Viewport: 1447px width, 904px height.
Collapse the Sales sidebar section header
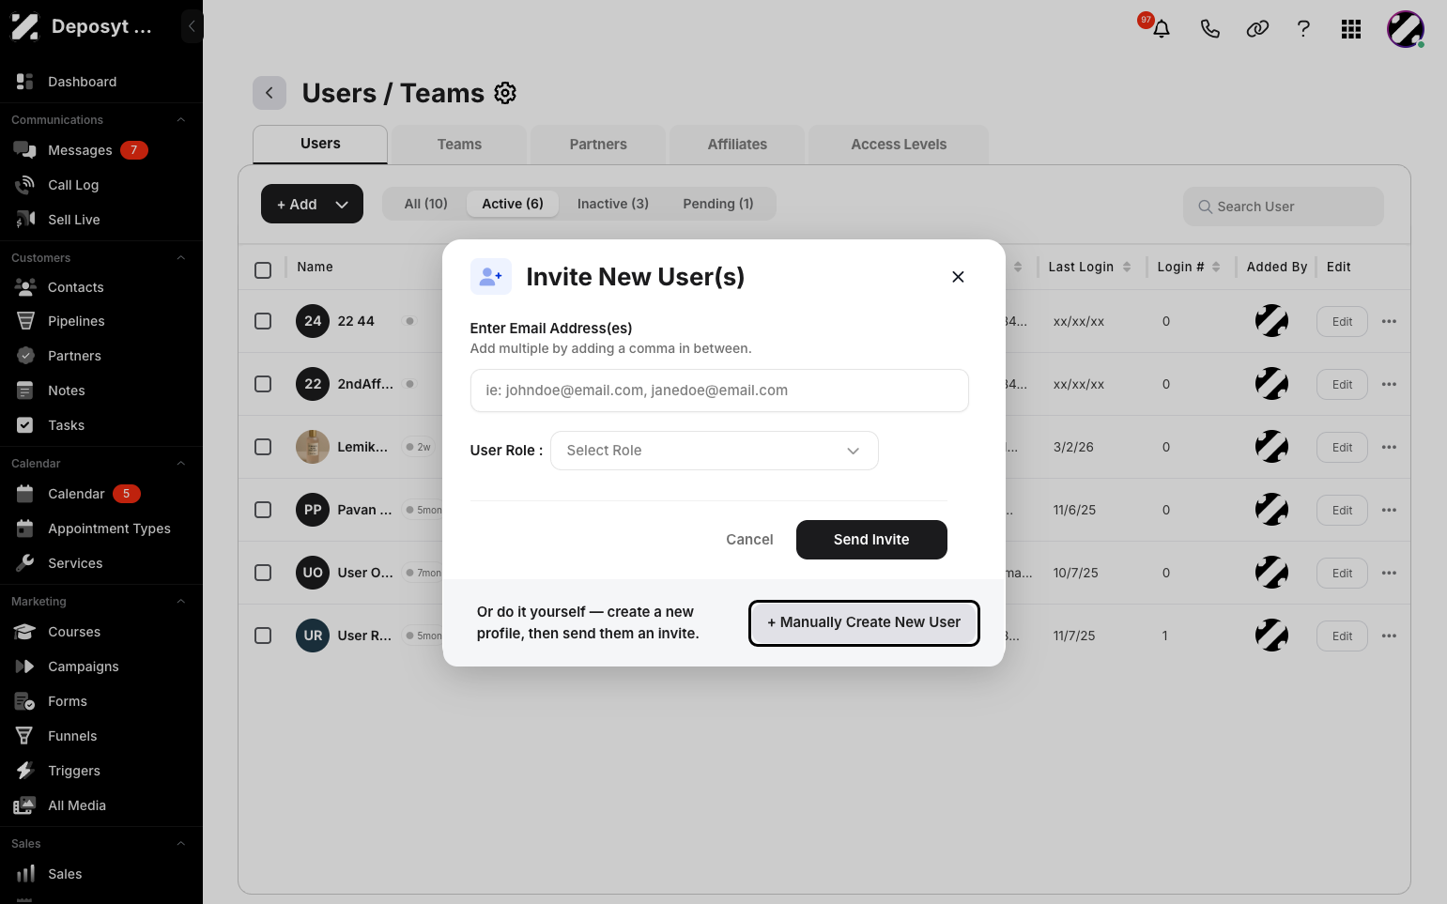181,844
